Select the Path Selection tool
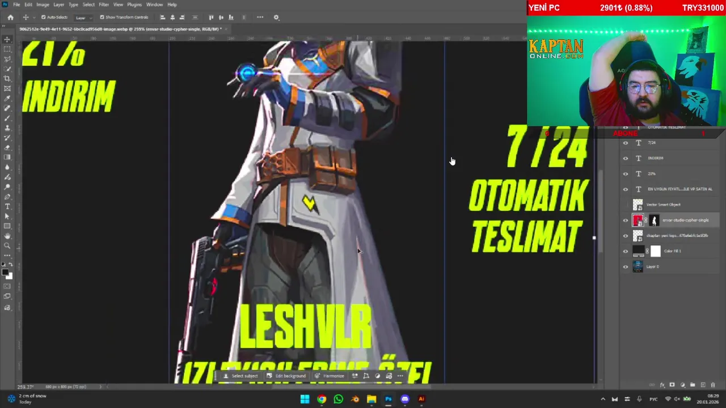 7,216
